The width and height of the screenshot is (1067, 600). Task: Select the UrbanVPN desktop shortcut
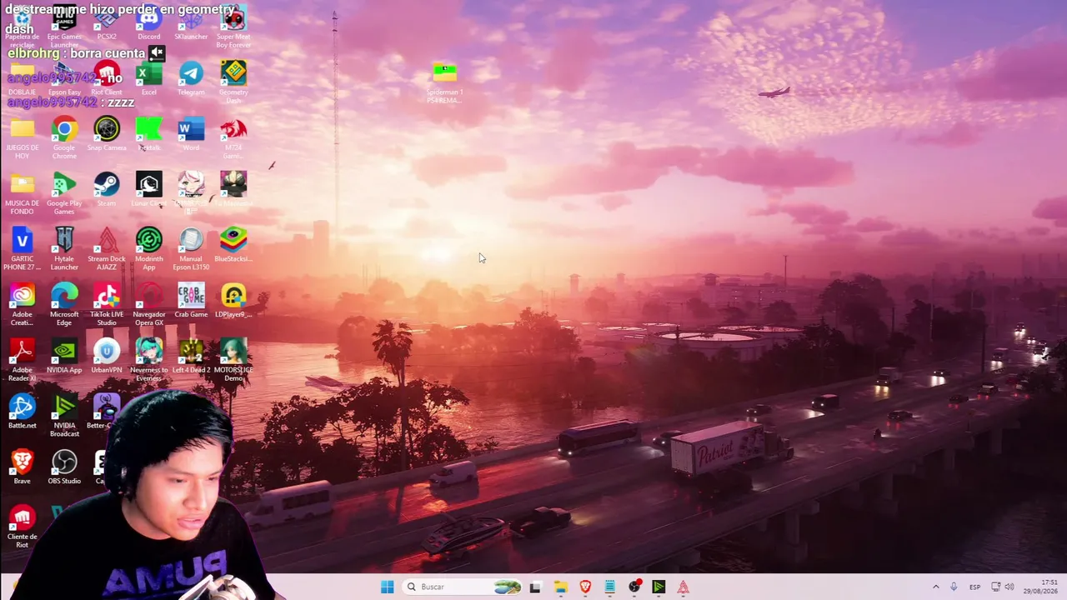(x=107, y=357)
